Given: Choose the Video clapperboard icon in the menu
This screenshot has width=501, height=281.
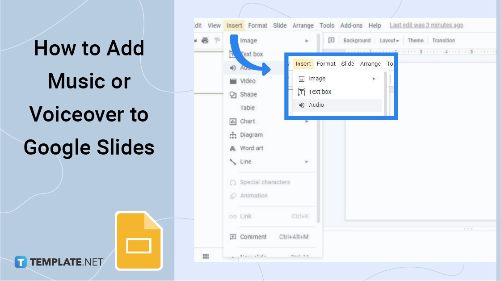Looking at the screenshot, I should click(233, 81).
